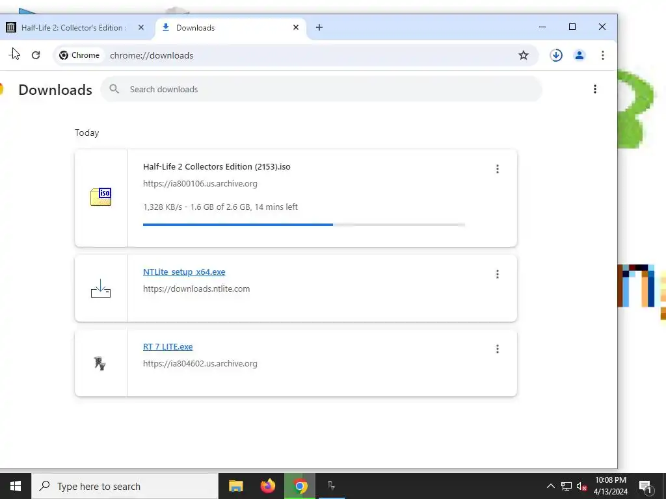Open the Chrome downloads bubble icon

tap(556, 55)
